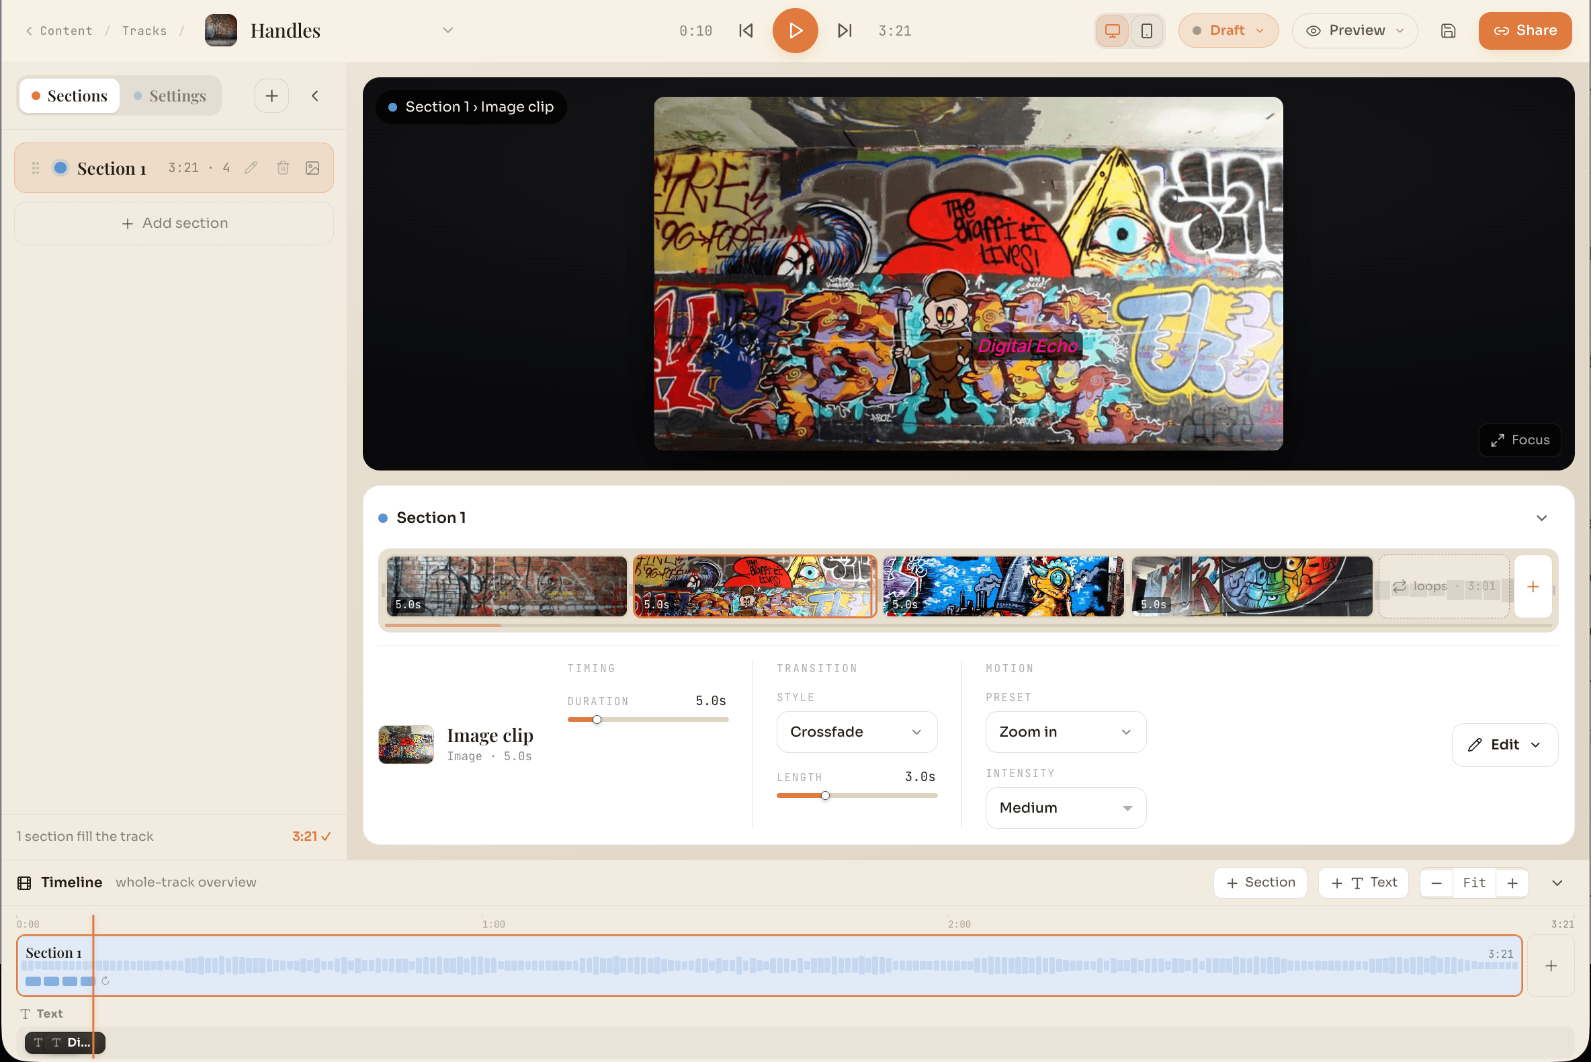Click the loop icon in timeline Section 1

click(105, 981)
